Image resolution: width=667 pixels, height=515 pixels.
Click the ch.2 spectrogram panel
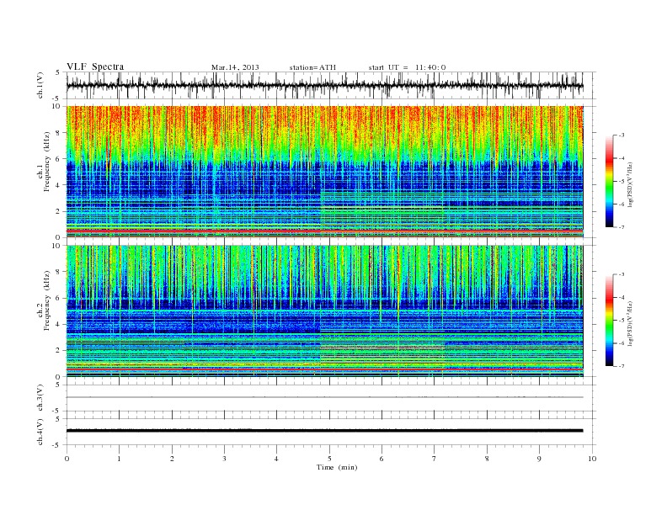(x=324, y=311)
